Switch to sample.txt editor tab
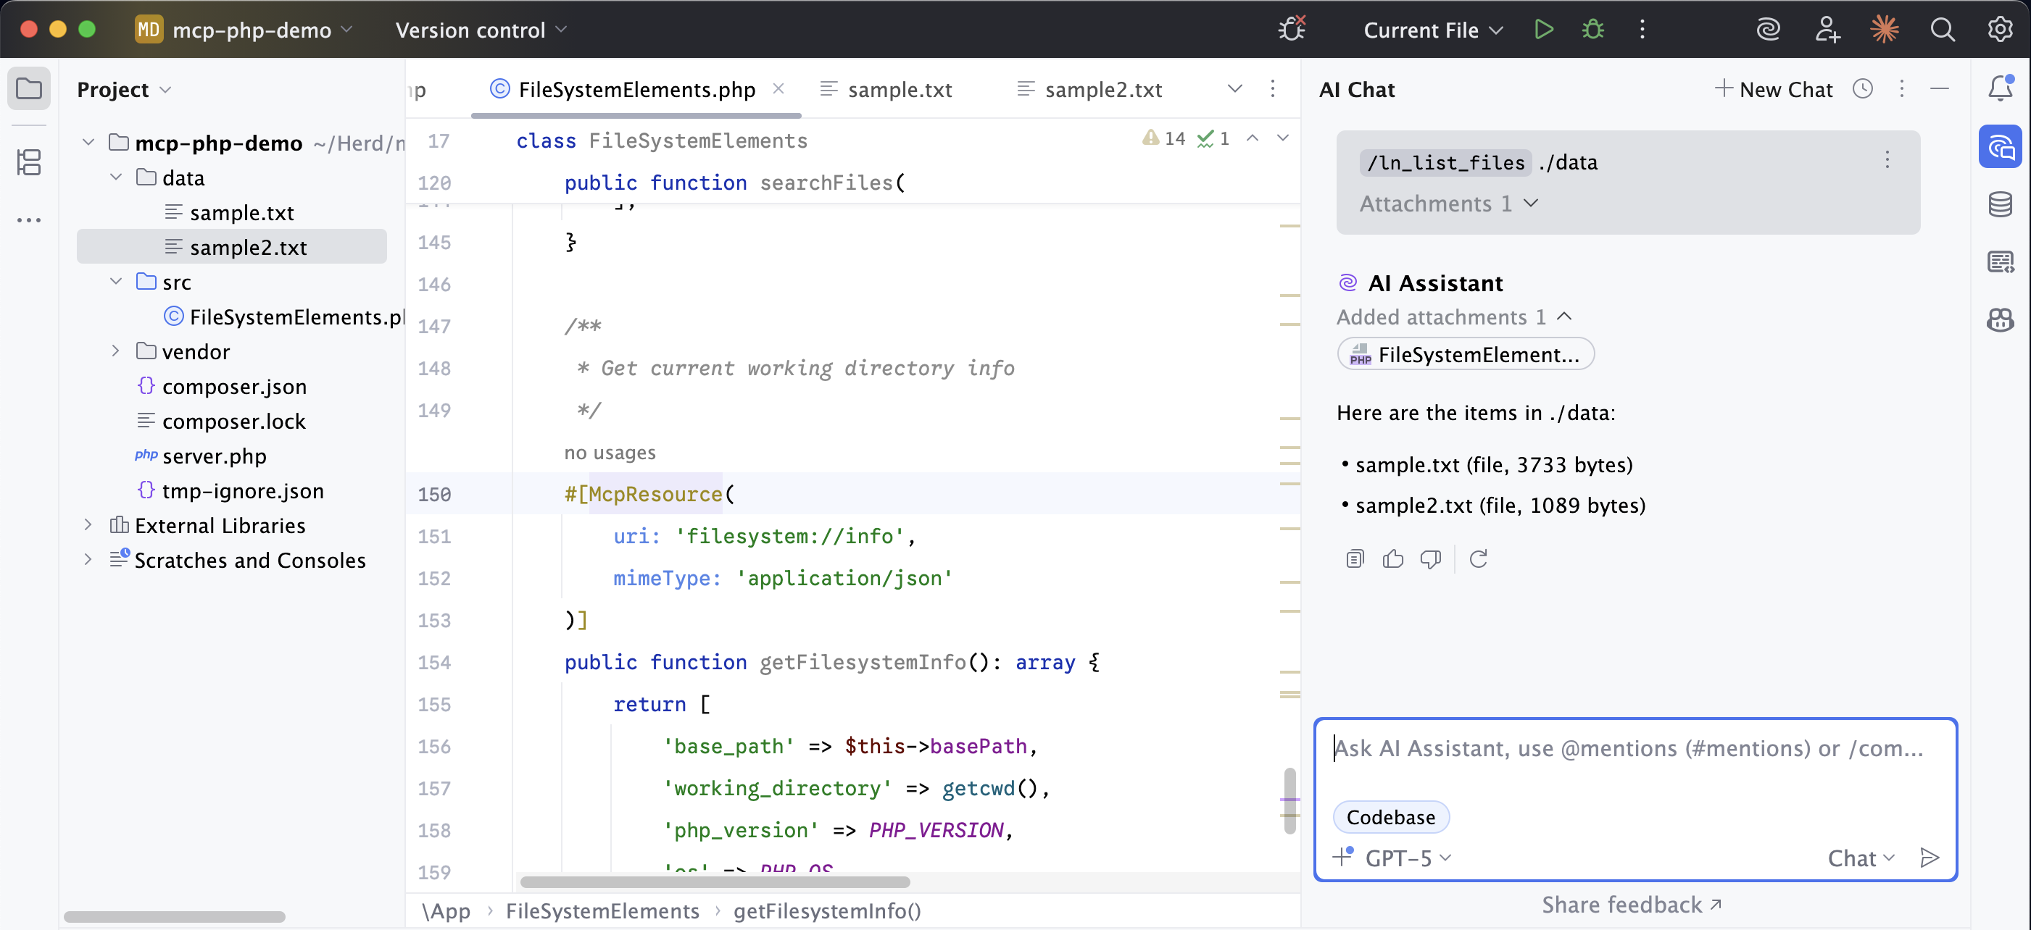Screen dimensions: 2031x930 pyautogui.click(x=886, y=89)
